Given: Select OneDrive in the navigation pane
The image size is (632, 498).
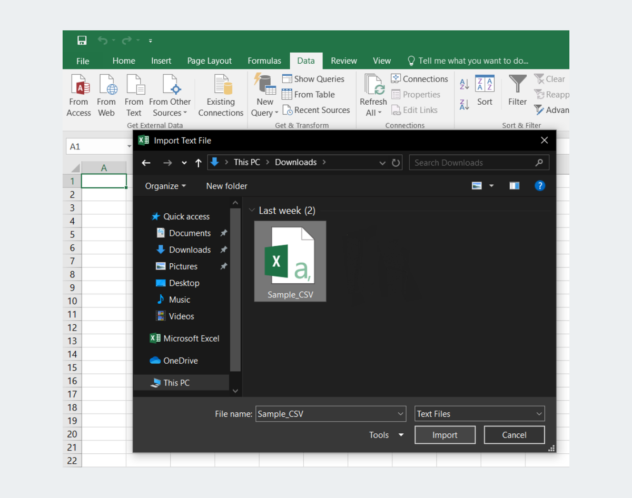Looking at the screenshot, I should point(174,361).
